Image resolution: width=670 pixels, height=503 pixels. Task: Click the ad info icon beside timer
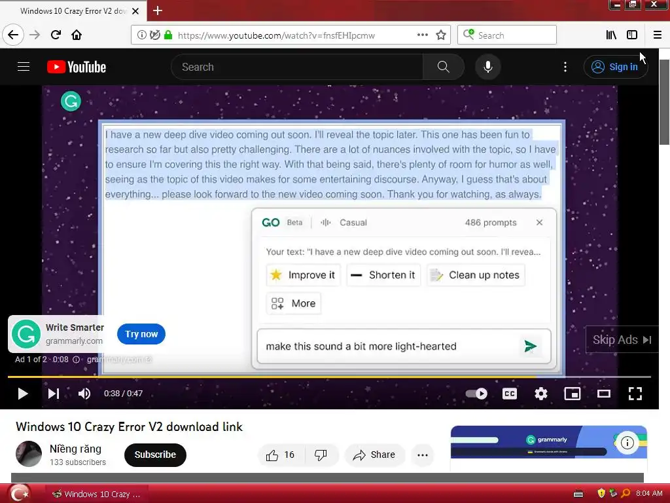click(76, 360)
